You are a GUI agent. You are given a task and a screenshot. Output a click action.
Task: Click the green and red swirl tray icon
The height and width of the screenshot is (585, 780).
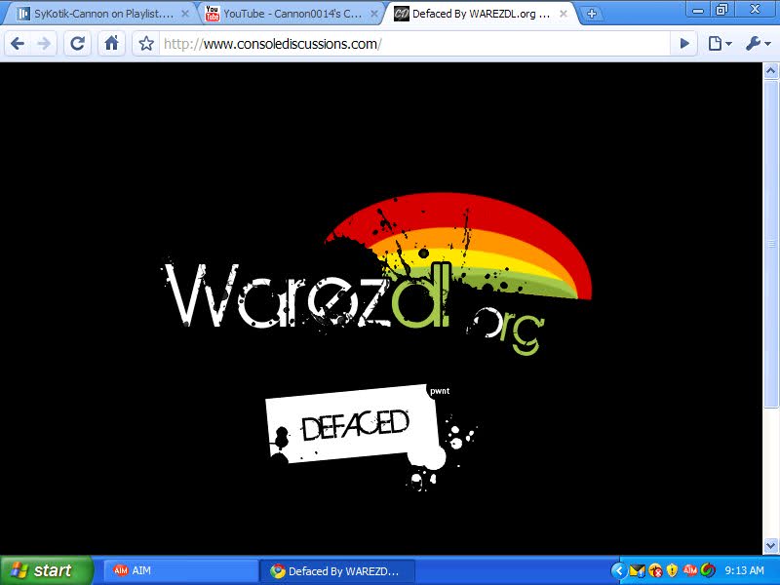coord(708,570)
